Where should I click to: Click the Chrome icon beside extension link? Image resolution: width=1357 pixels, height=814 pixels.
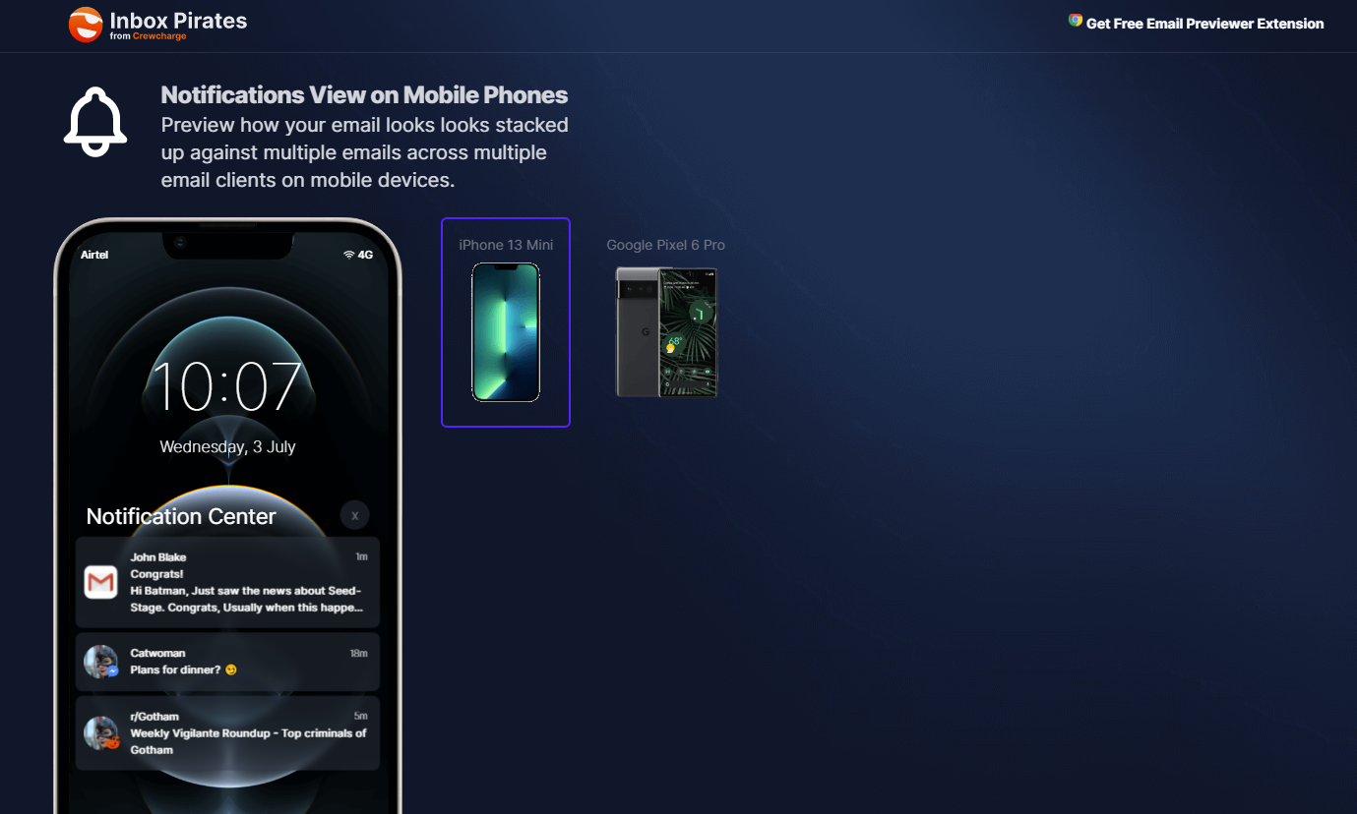click(1076, 21)
